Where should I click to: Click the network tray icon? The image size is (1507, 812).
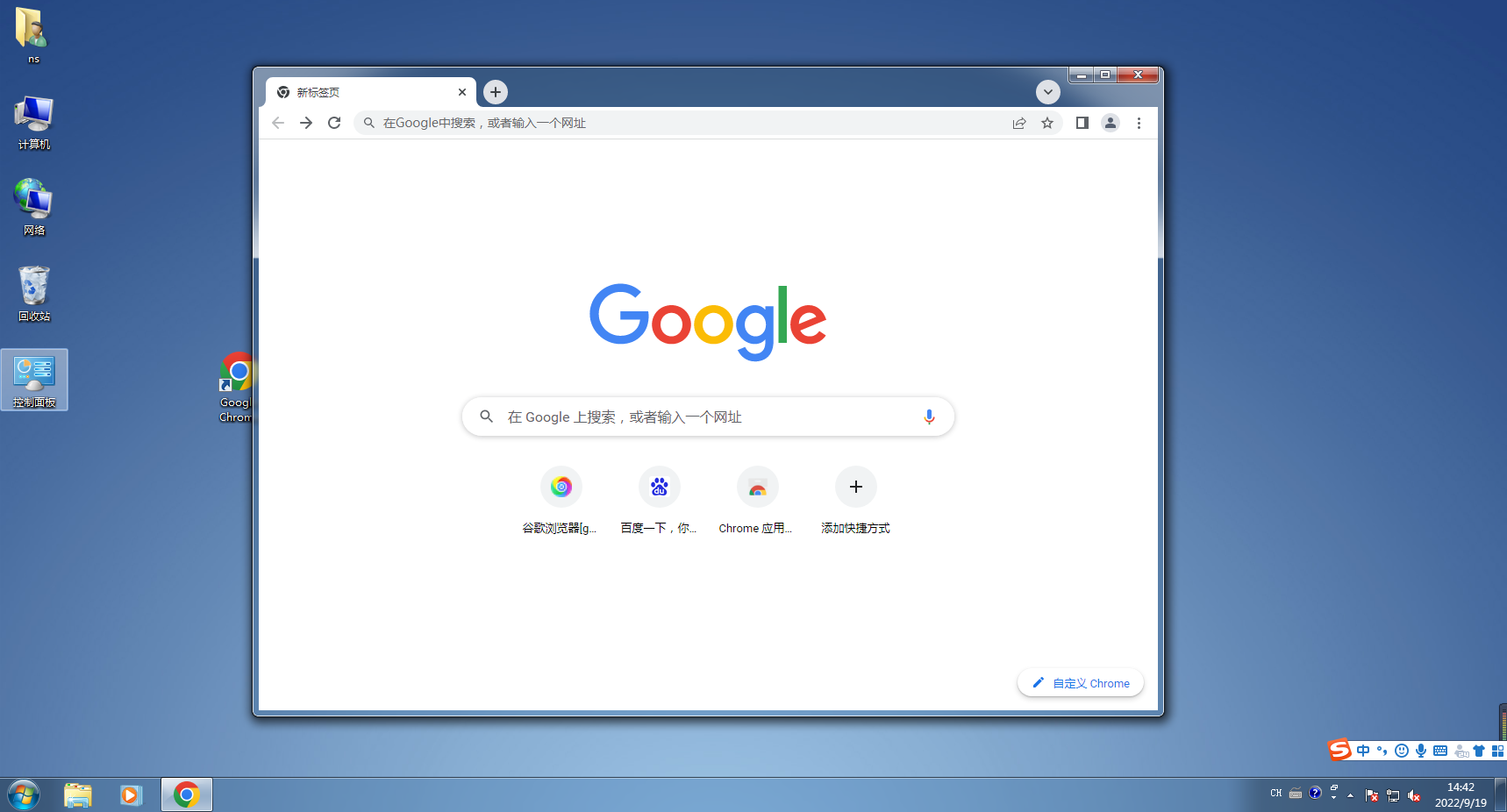point(1393,795)
